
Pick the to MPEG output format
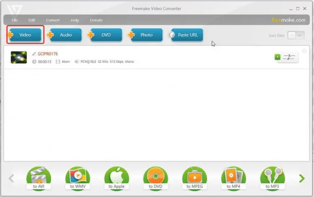coord(195,178)
